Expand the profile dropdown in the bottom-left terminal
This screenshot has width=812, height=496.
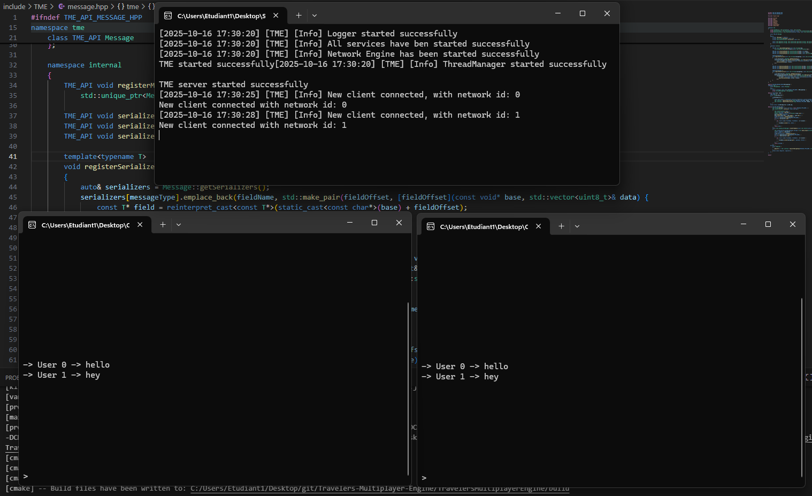[x=179, y=225]
